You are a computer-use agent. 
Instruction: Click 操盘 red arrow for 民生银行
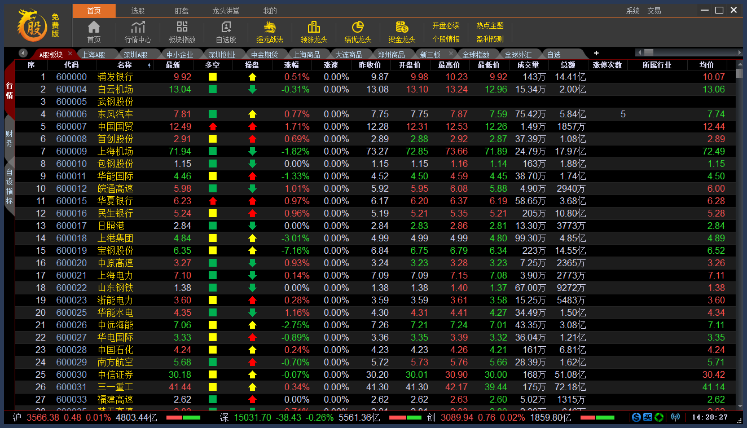pyautogui.click(x=252, y=213)
